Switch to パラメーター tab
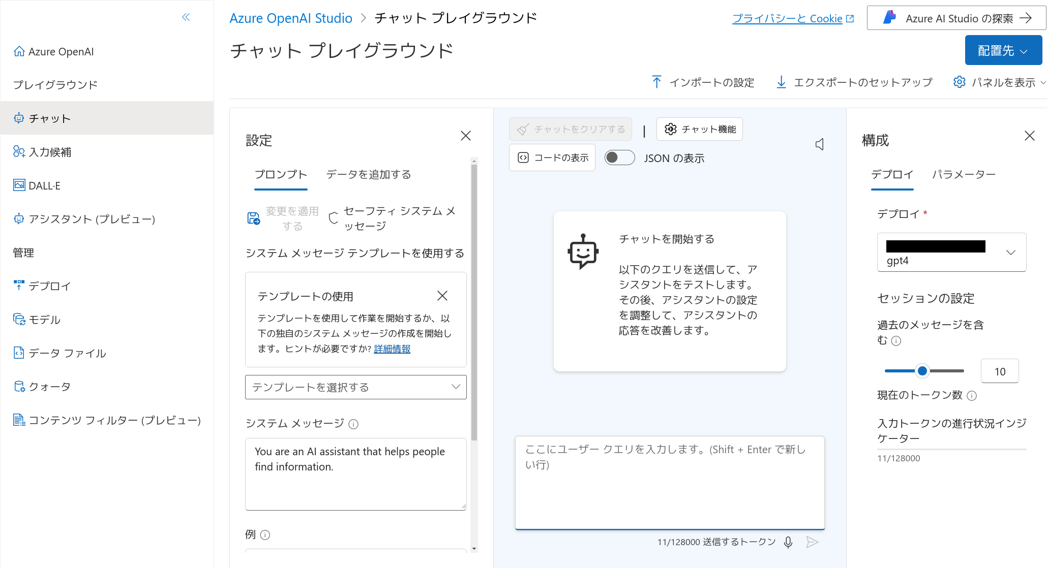 point(964,175)
